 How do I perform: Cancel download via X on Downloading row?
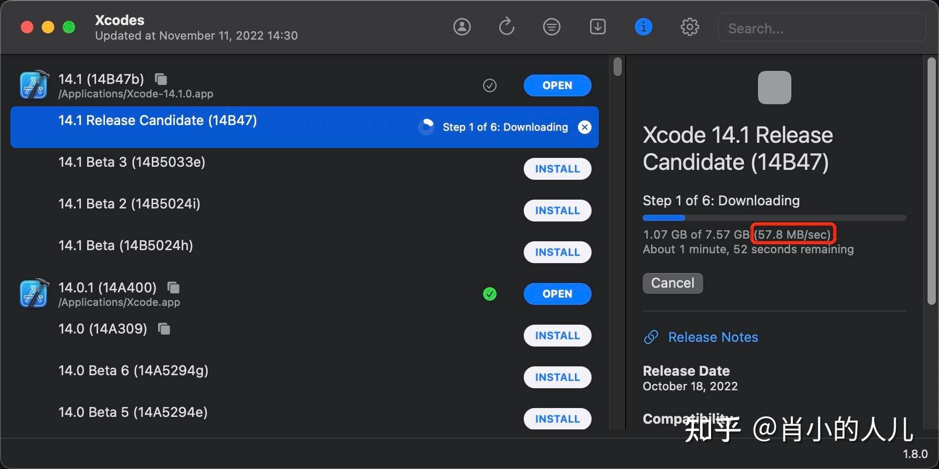(x=585, y=127)
